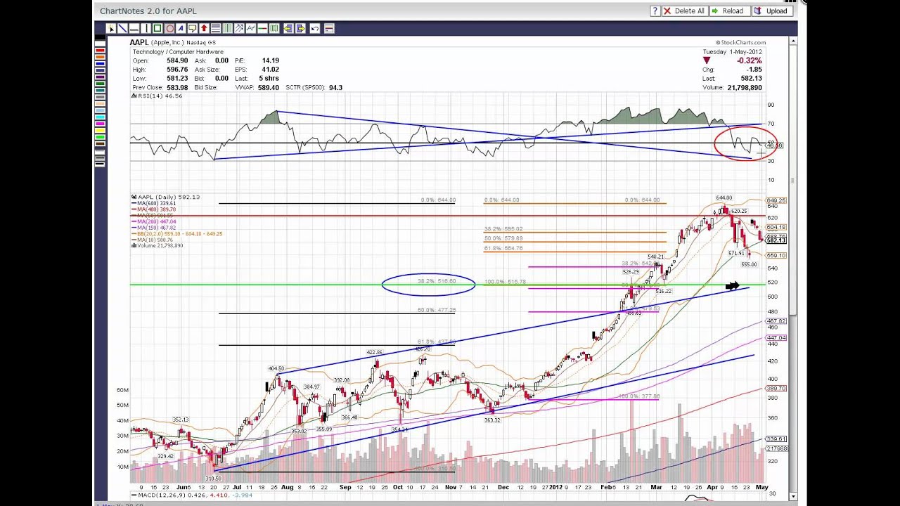900x506 pixels.
Task: Pick the bright green color swatch
Action: pyautogui.click(x=100, y=137)
